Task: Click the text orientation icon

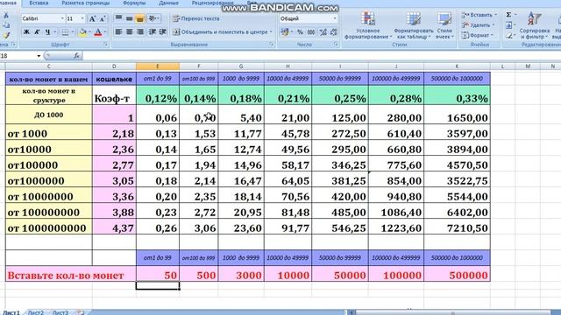Action: pyautogui.click(x=153, y=18)
